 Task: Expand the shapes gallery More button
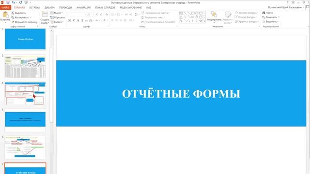204,21
